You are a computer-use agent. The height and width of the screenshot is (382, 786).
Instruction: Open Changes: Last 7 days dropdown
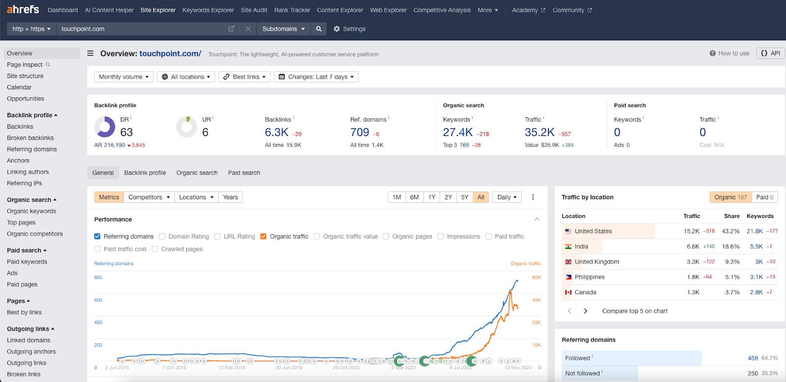coord(316,77)
